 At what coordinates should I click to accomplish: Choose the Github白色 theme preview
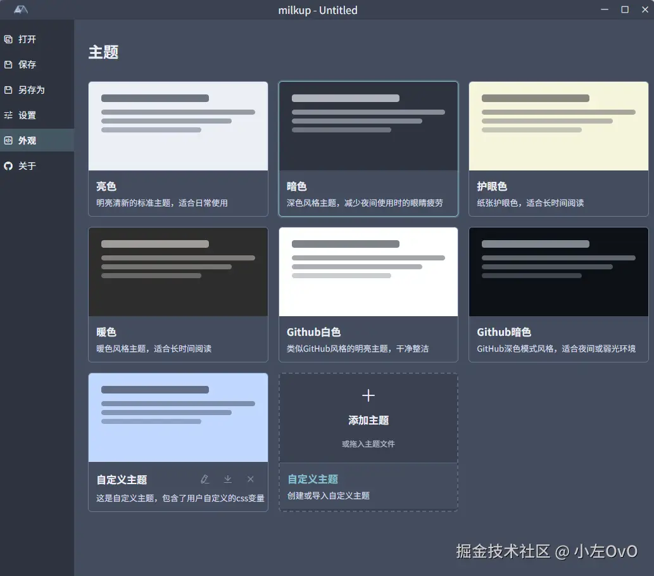coord(368,272)
